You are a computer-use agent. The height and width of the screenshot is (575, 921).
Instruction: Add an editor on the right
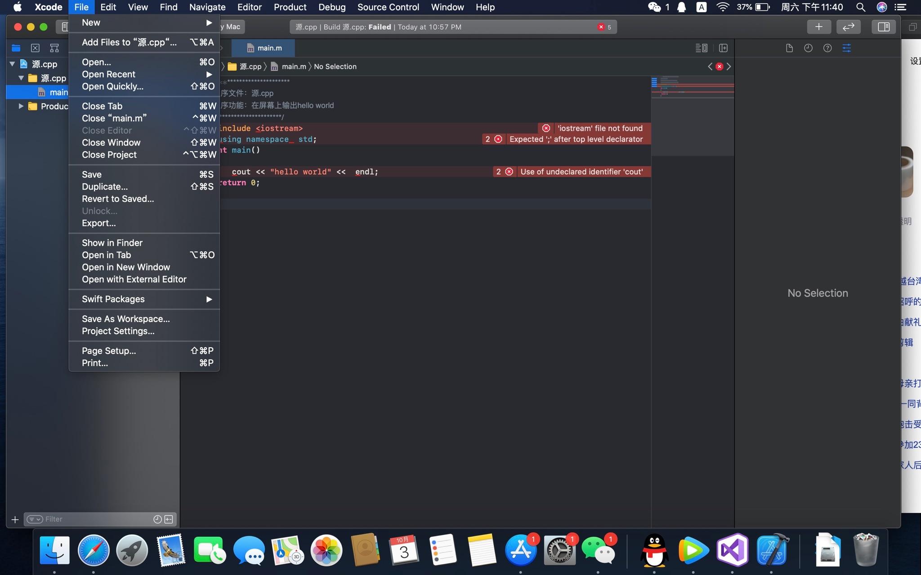(723, 48)
